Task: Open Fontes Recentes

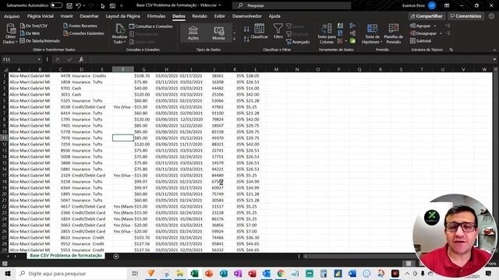Action: [x=80, y=26]
